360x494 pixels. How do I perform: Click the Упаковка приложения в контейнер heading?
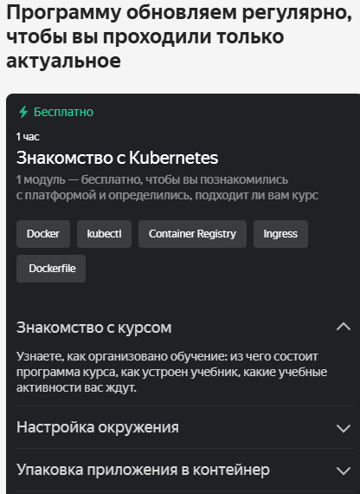point(143,470)
